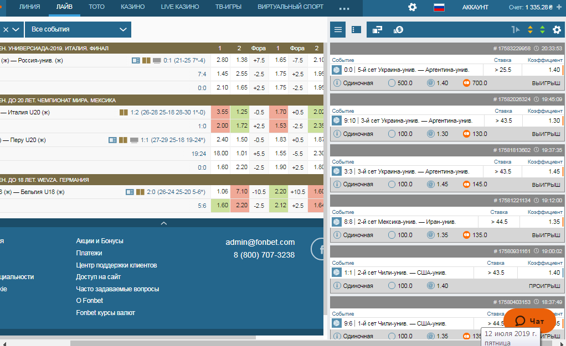Click the TV broadcast icon in Россия-унив. row

(157, 61)
